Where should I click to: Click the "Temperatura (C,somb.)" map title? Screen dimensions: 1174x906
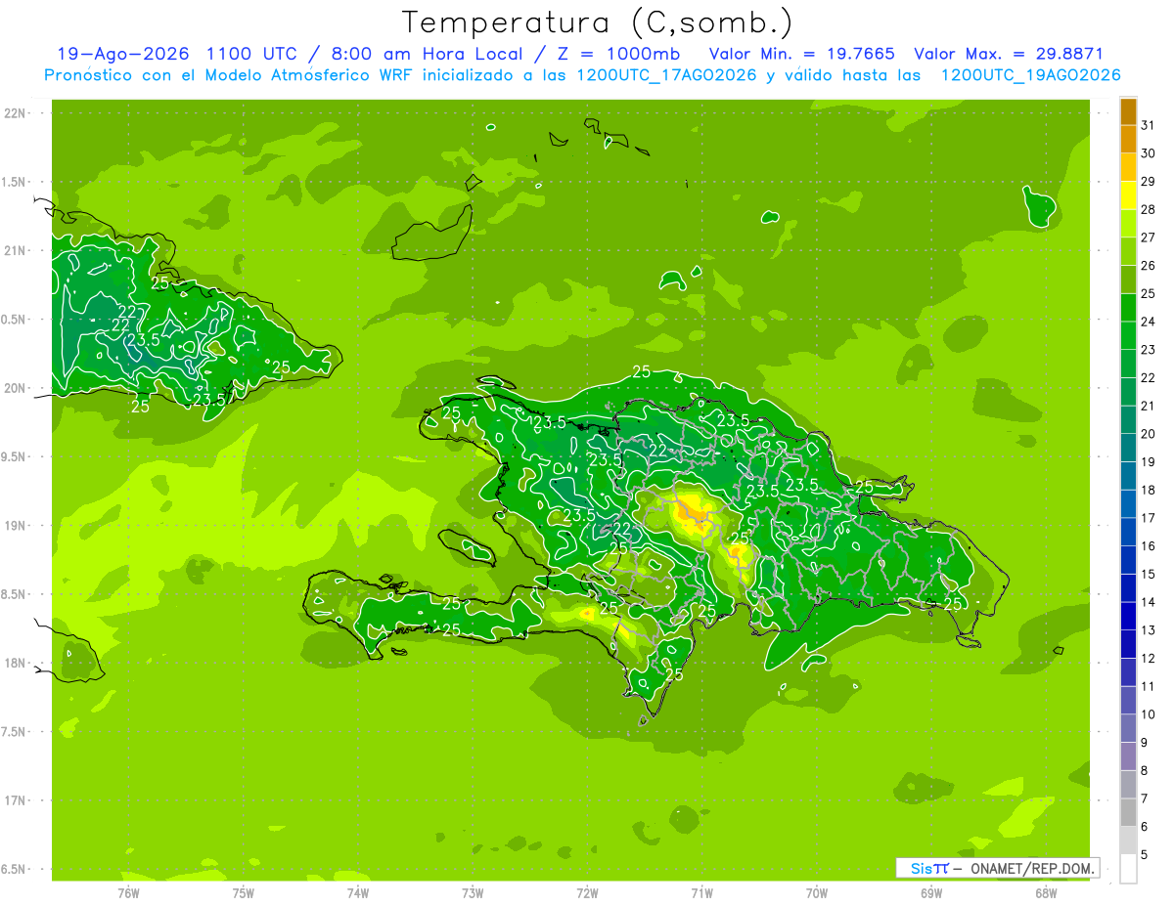click(x=597, y=22)
